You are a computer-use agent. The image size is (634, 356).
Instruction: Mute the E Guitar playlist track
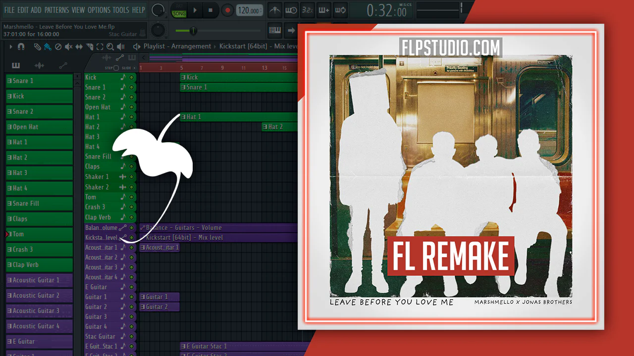(131, 287)
